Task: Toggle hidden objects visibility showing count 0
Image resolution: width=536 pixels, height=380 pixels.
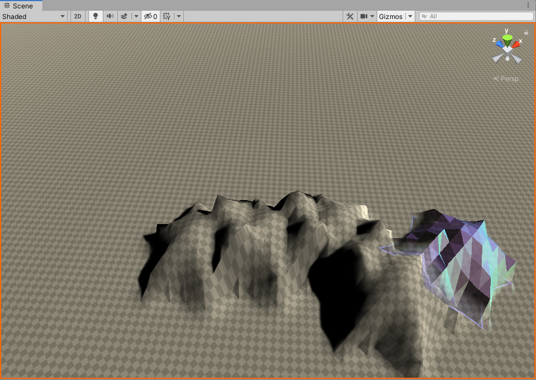Action: pos(150,16)
